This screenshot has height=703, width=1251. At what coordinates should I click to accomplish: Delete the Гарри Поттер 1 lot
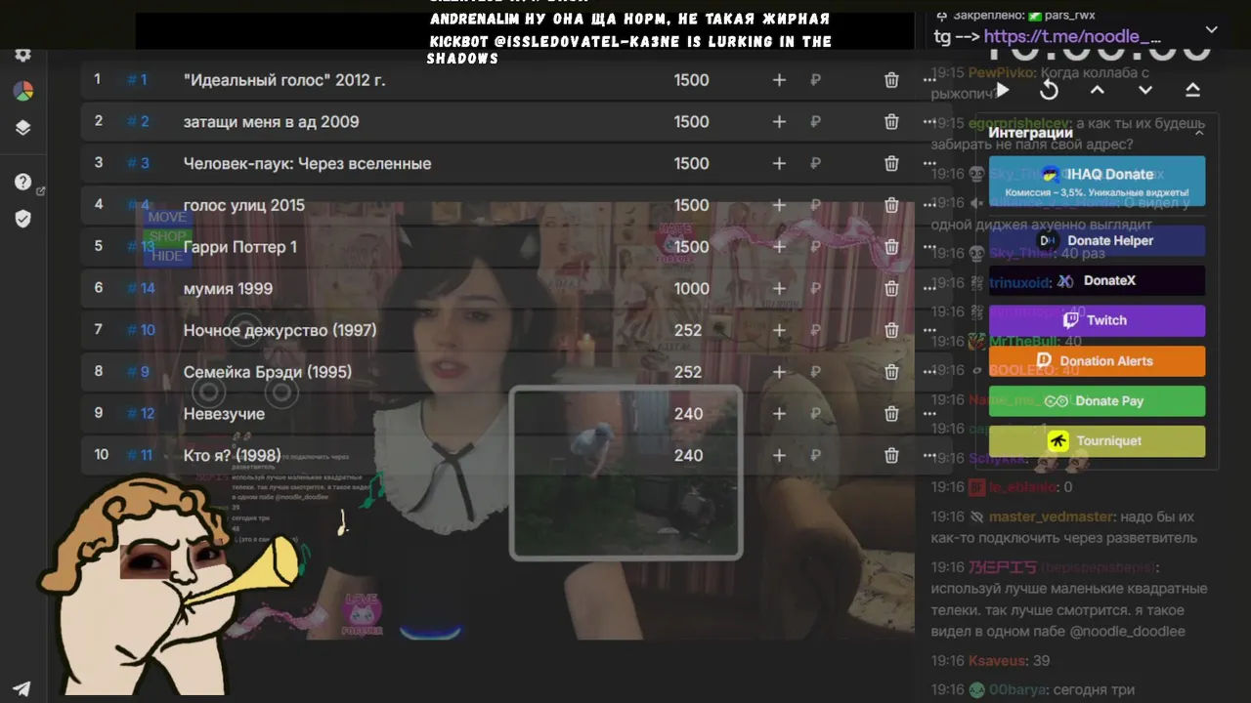pyautogui.click(x=891, y=247)
